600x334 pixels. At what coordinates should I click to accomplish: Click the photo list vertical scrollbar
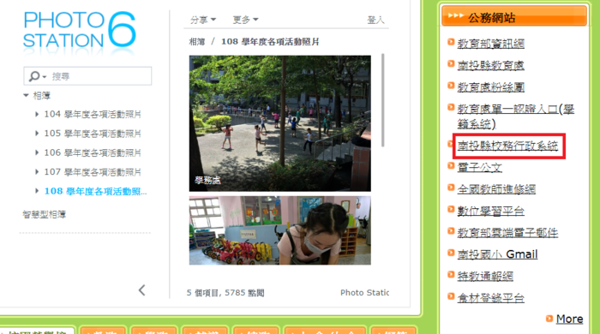382,100
